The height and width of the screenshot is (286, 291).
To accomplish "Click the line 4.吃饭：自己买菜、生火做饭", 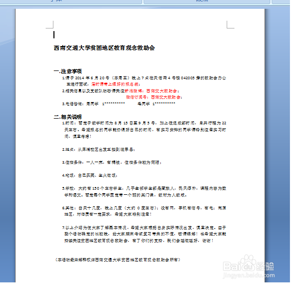I will 90,176.
